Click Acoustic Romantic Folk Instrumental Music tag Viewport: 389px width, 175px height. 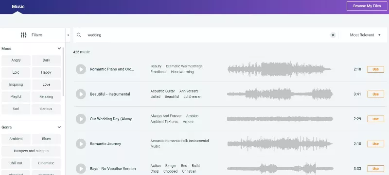(x=179, y=143)
